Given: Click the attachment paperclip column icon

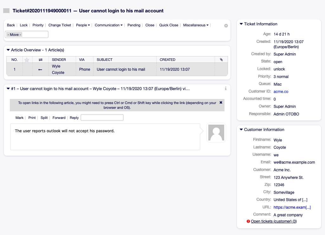Looking at the screenshot, I should click(221, 60).
